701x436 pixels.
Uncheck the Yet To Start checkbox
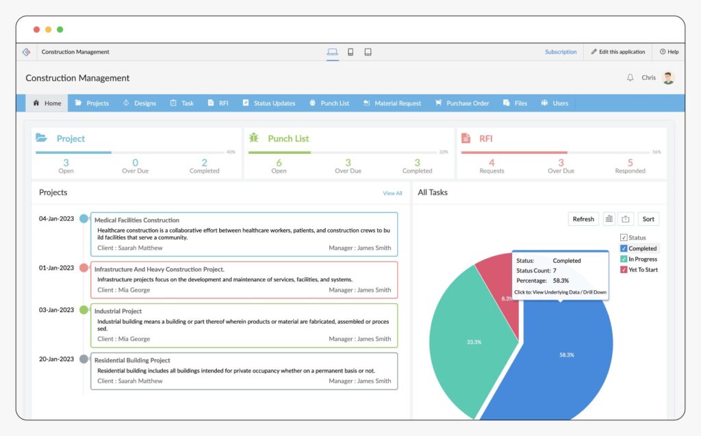(x=624, y=270)
